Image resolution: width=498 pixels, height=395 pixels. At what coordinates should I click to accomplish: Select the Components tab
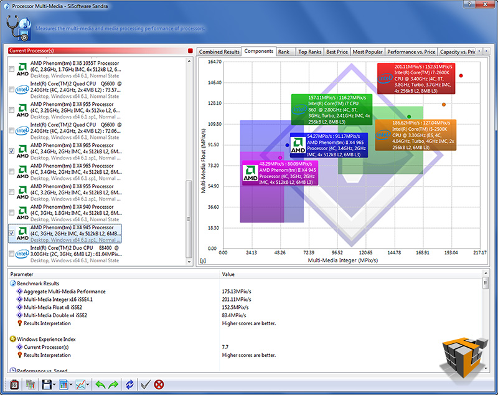(x=258, y=51)
